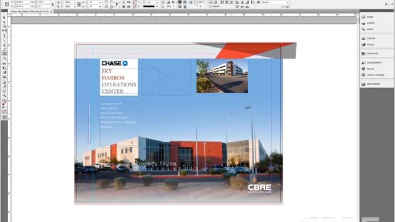Open the stroke style dropdown with black line
Viewport: 395px width, 222px height.
[x=157, y=6]
